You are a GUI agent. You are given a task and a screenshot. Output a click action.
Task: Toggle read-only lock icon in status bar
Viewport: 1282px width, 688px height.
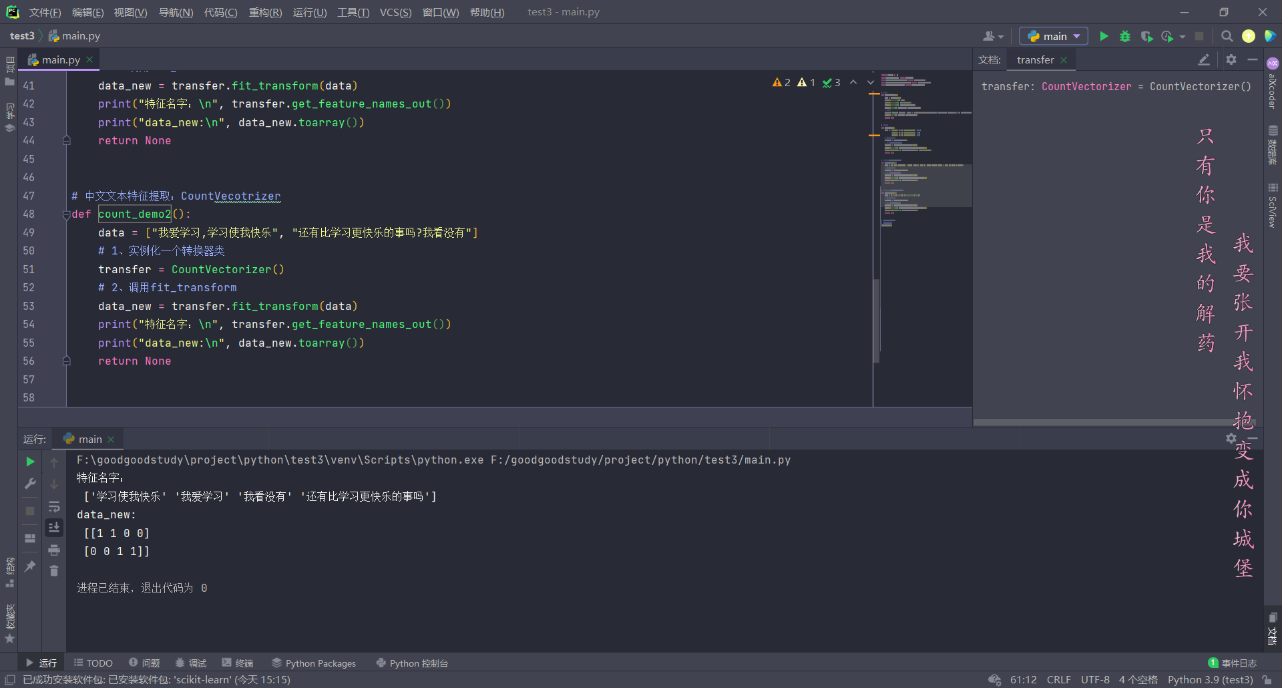pyautogui.click(x=1267, y=679)
